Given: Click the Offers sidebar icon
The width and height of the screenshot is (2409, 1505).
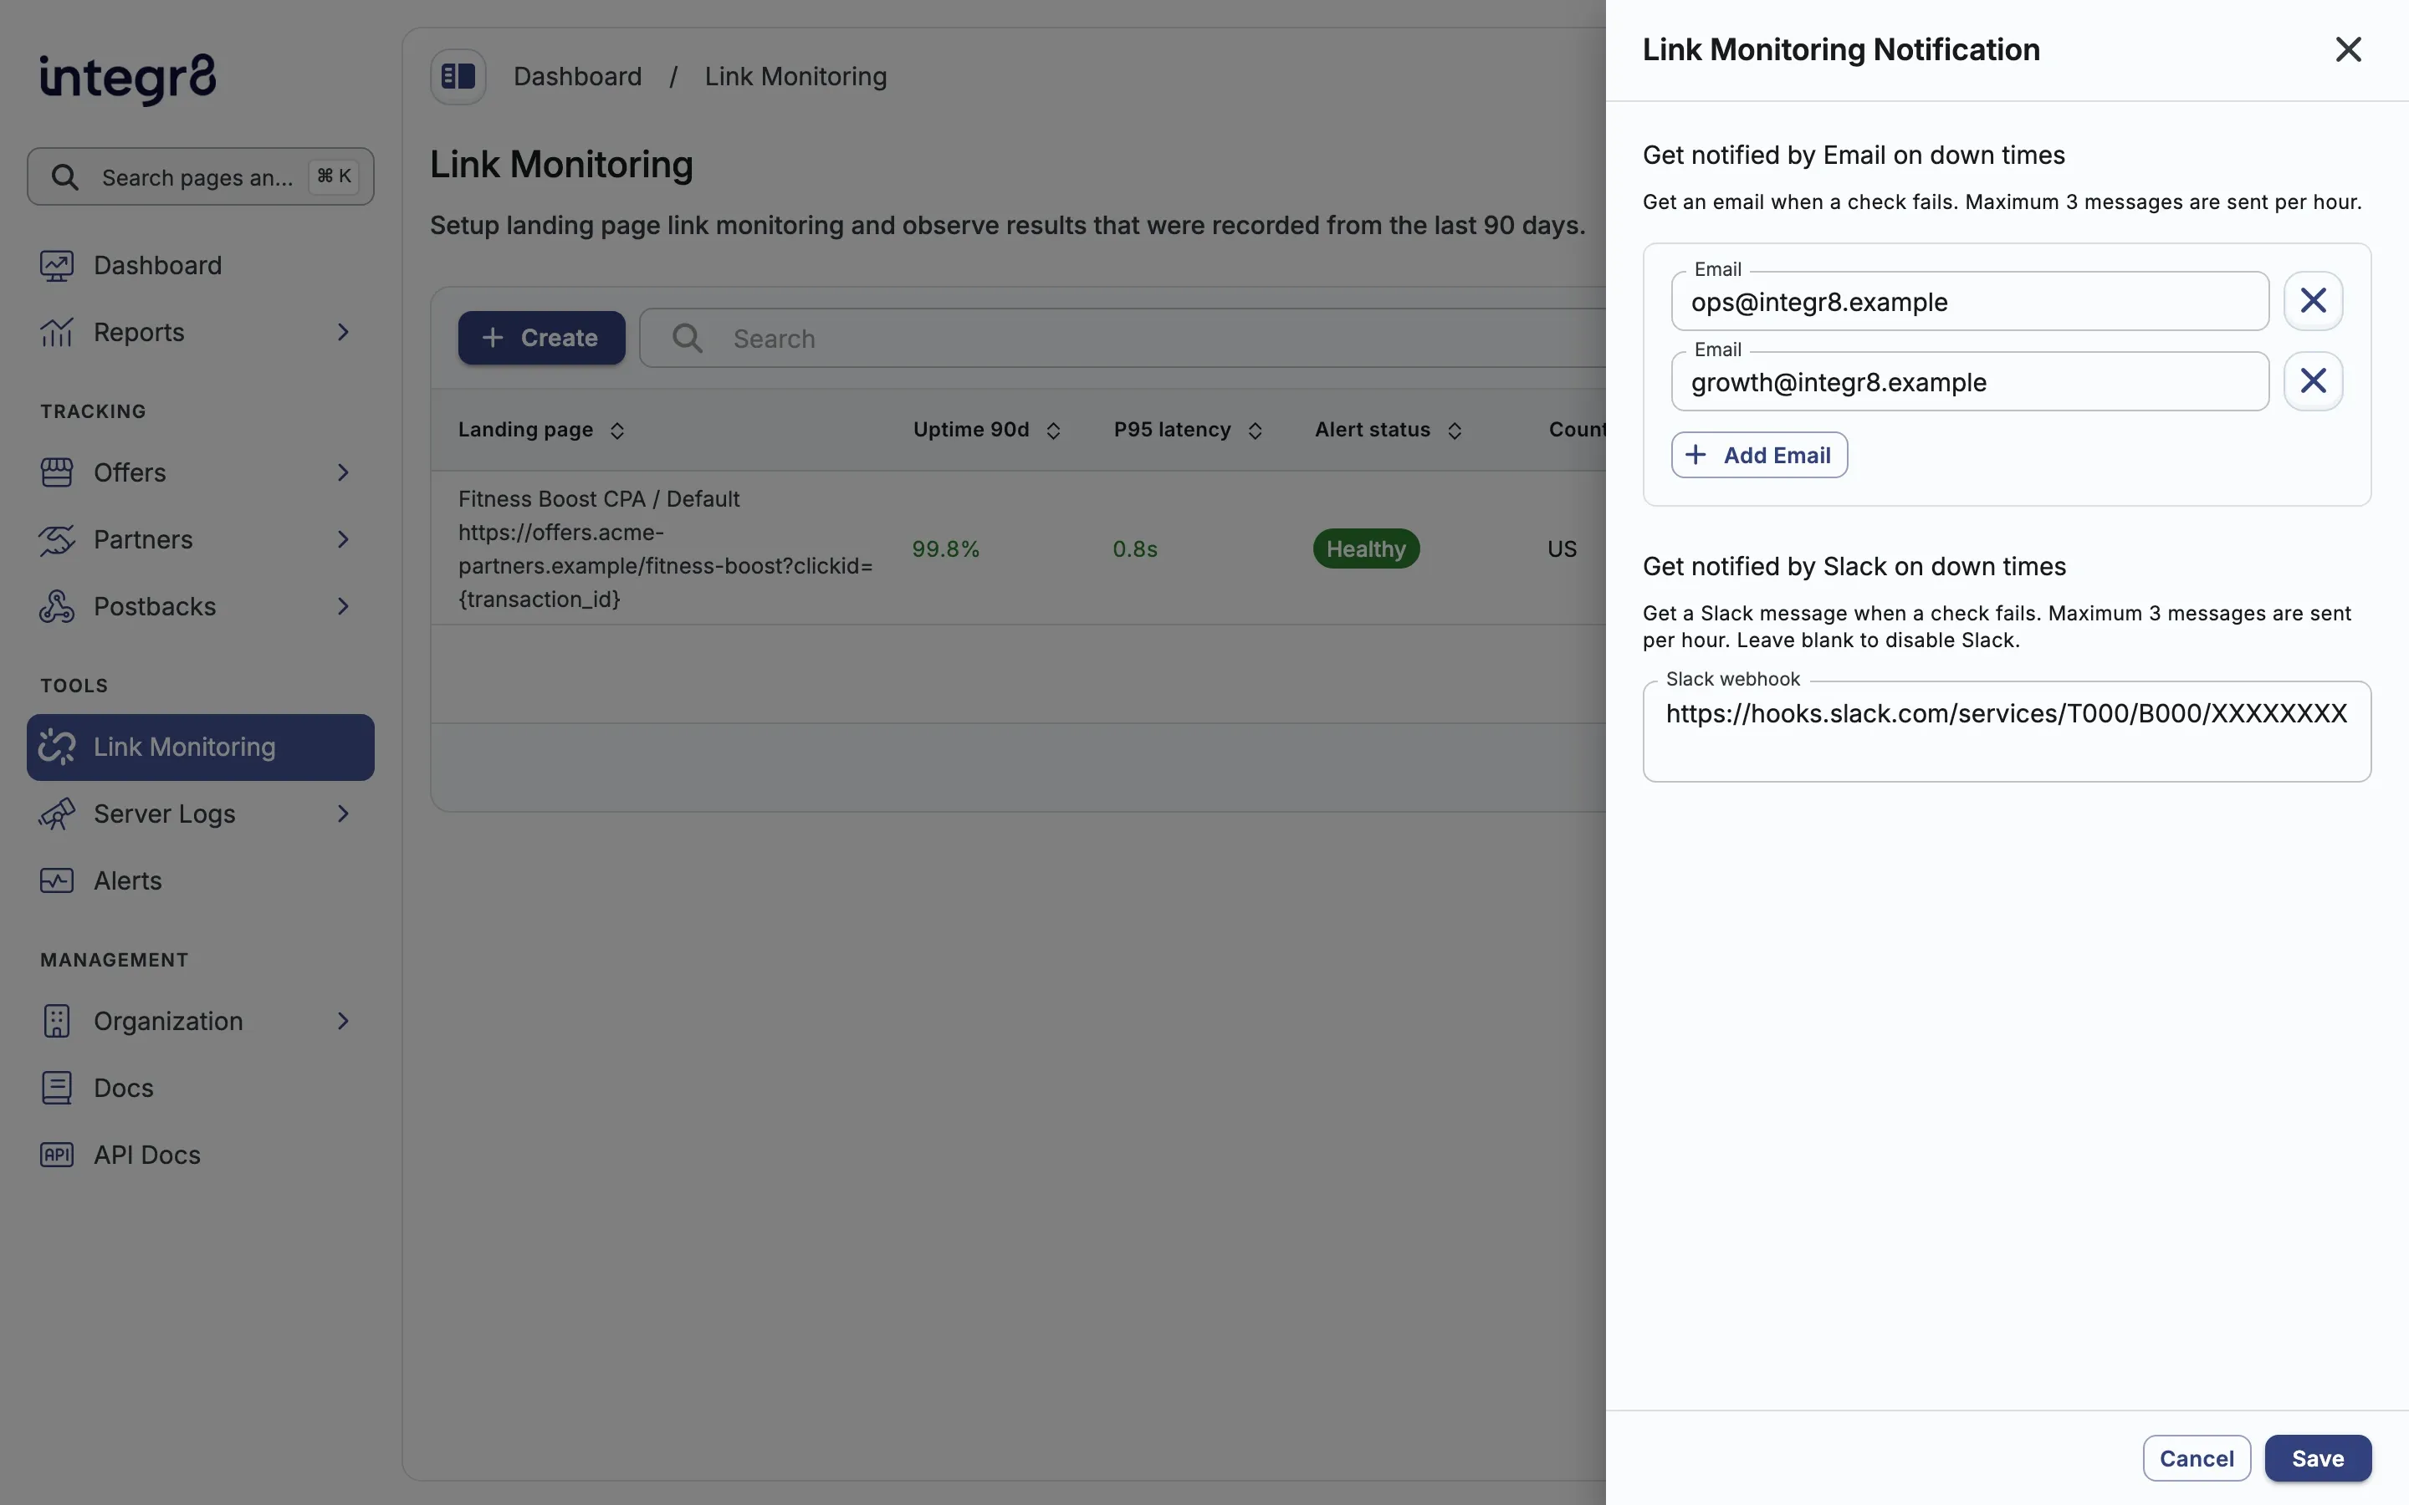Looking at the screenshot, I should (x=57, y=472).
